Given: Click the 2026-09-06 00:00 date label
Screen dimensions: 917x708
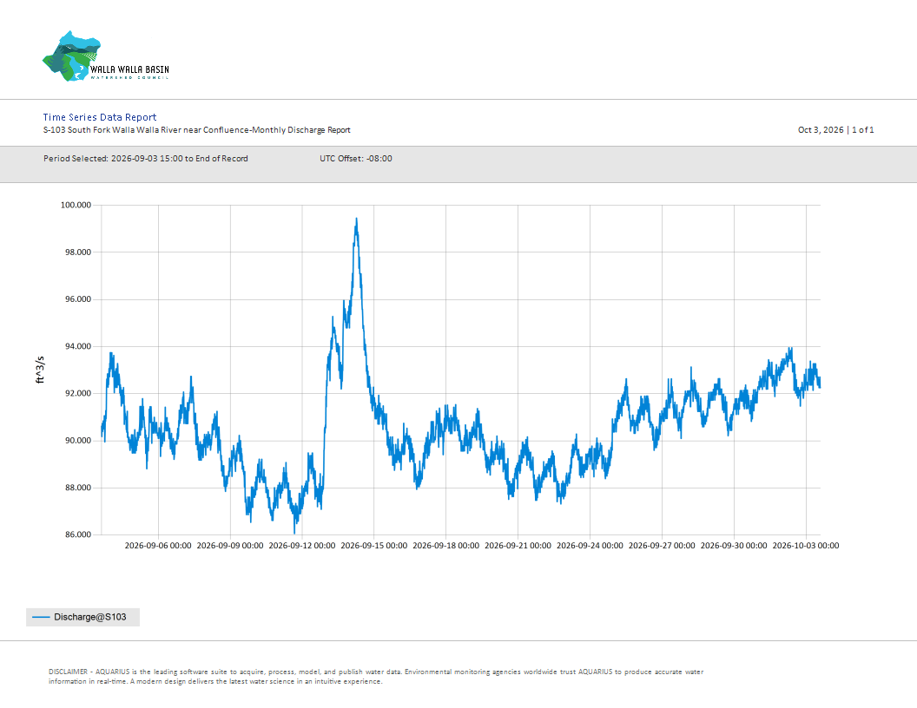Looking at the screenshot, I should (158, 546).
